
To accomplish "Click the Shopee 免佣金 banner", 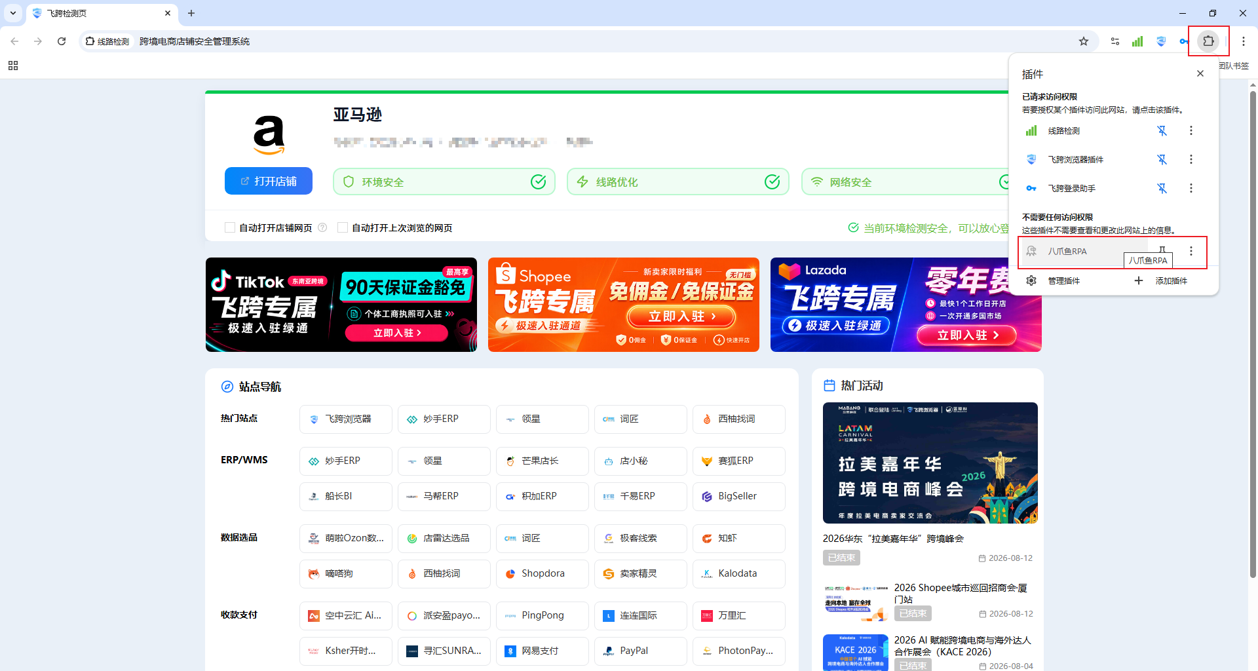I will point(624,305).
